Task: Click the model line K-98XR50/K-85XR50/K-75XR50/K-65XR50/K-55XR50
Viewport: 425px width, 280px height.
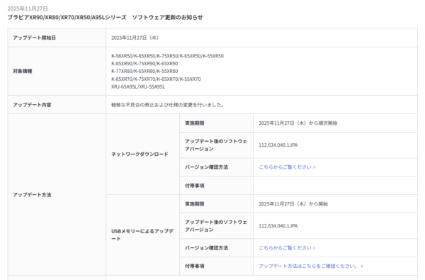Action: [x=167, y=56]
